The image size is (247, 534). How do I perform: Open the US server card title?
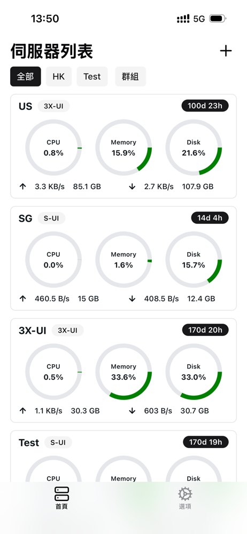click(x=26, y=106)
